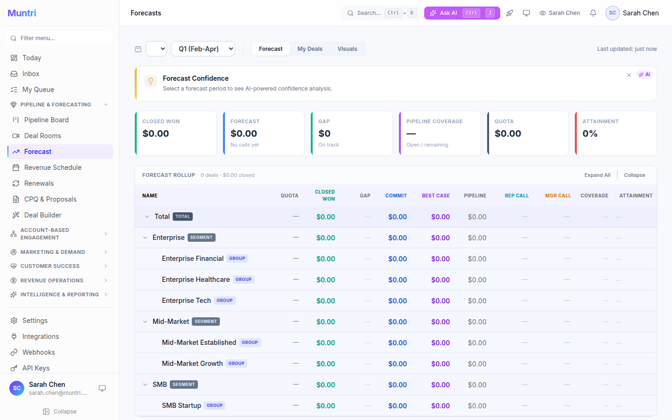Screen dimensions: 672x420
Task: Open Webhooks from the sidebar
Action: 39,352
